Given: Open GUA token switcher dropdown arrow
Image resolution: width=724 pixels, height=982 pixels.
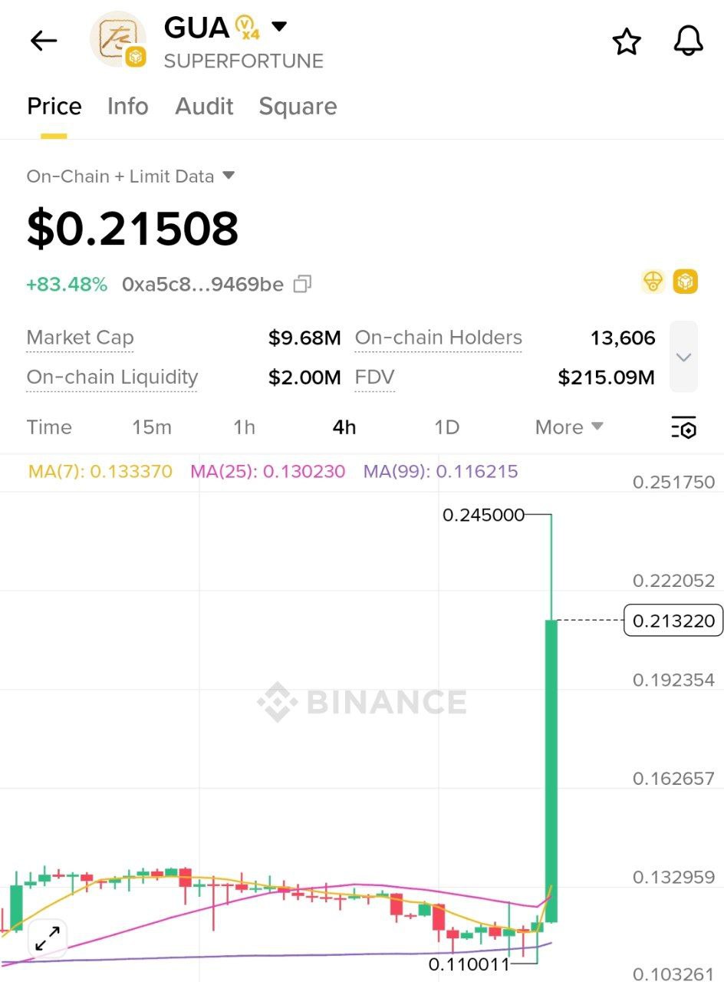Looking at the screenshot, I should 279,28.
